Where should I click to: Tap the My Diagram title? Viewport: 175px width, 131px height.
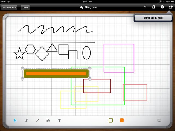(x=88, y=7)
